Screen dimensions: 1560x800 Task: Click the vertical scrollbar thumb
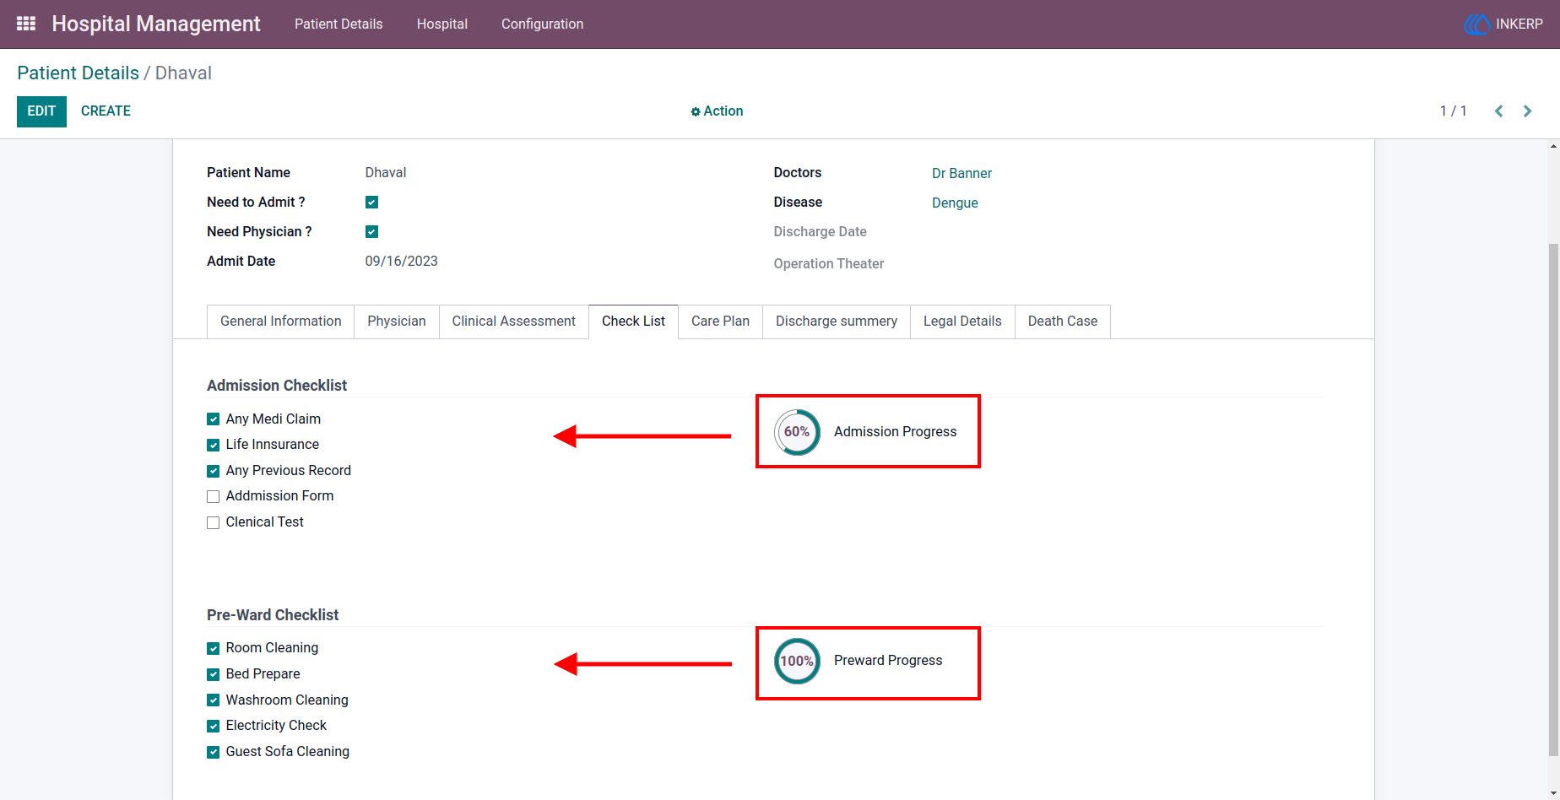click(x=1553, y=498)
